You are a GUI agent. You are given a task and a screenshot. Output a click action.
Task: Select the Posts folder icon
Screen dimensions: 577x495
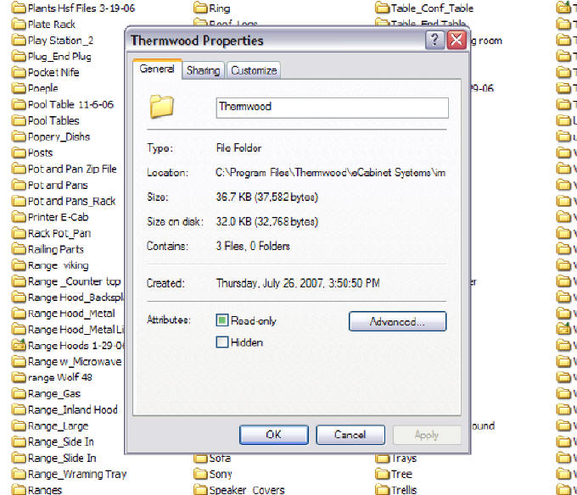(19, 153)
